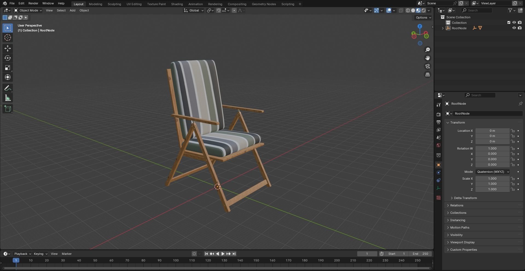
Task: Click the End frame 250 field
Action: [420, 254]
